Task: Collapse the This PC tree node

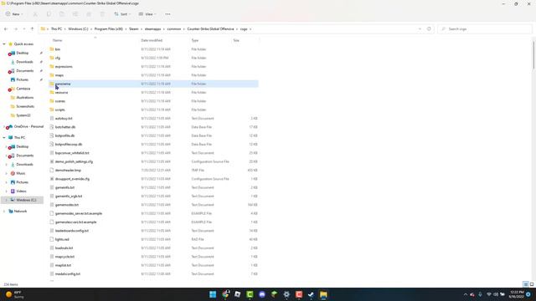Action: [x=4, y=137]
